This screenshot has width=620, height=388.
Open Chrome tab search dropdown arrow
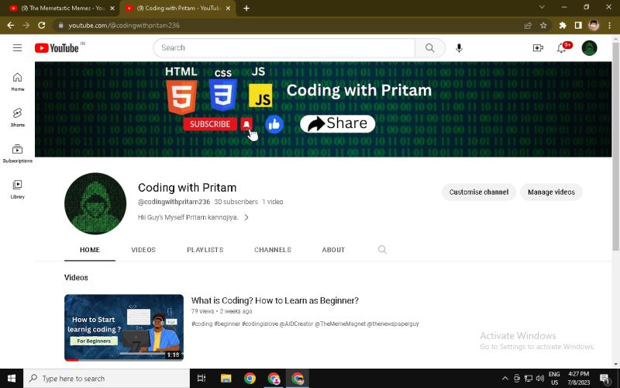coord(542,7)
